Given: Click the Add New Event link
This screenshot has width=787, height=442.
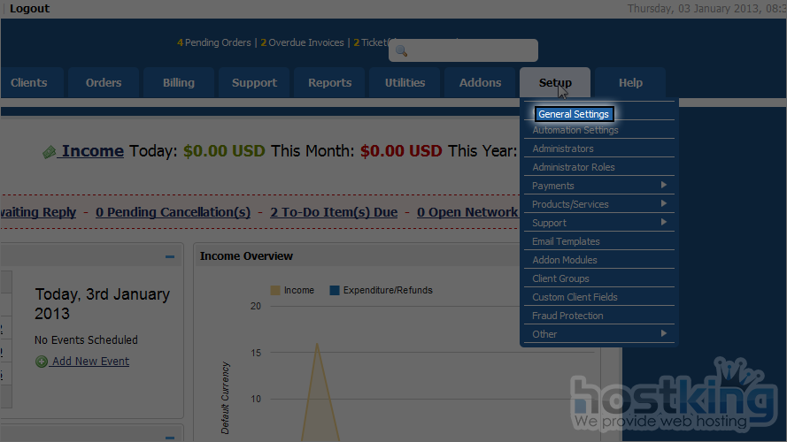Looking at the screenshot, I should 90,362.
